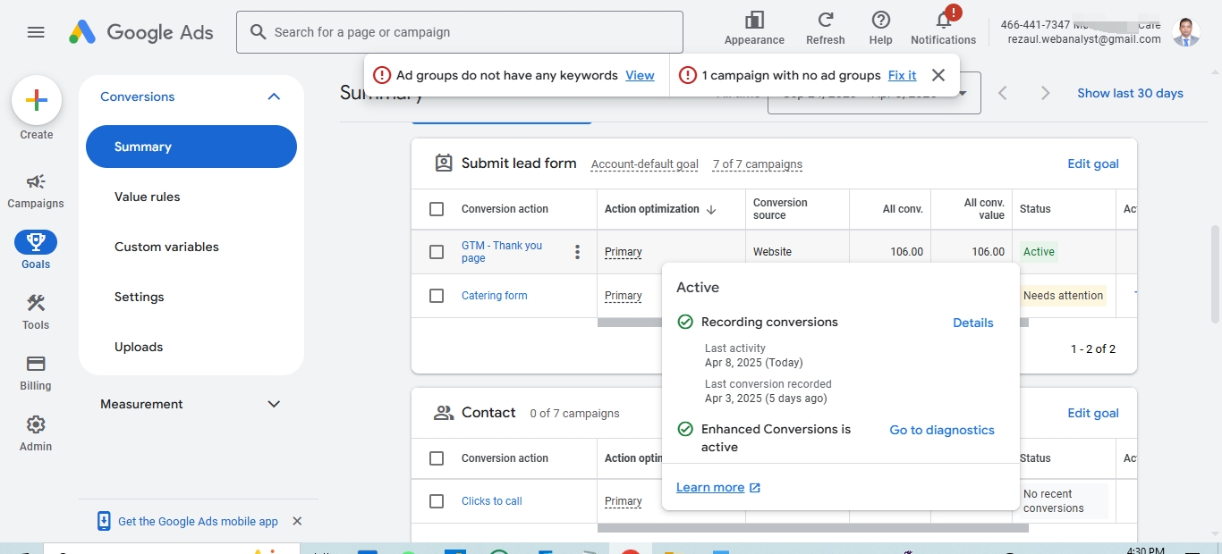Click Go to diagnostics link
Image resolution: width=1222 pixels, height=554 pixels.
pyautogui.click(x=942, y=430)
